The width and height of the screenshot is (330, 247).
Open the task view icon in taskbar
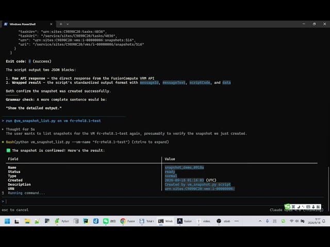click(17, 221)
